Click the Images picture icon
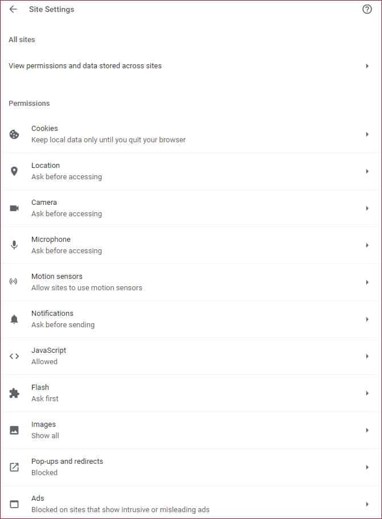Image resolution: width=382 pixels, height=519 pixels. coord(14,430)
